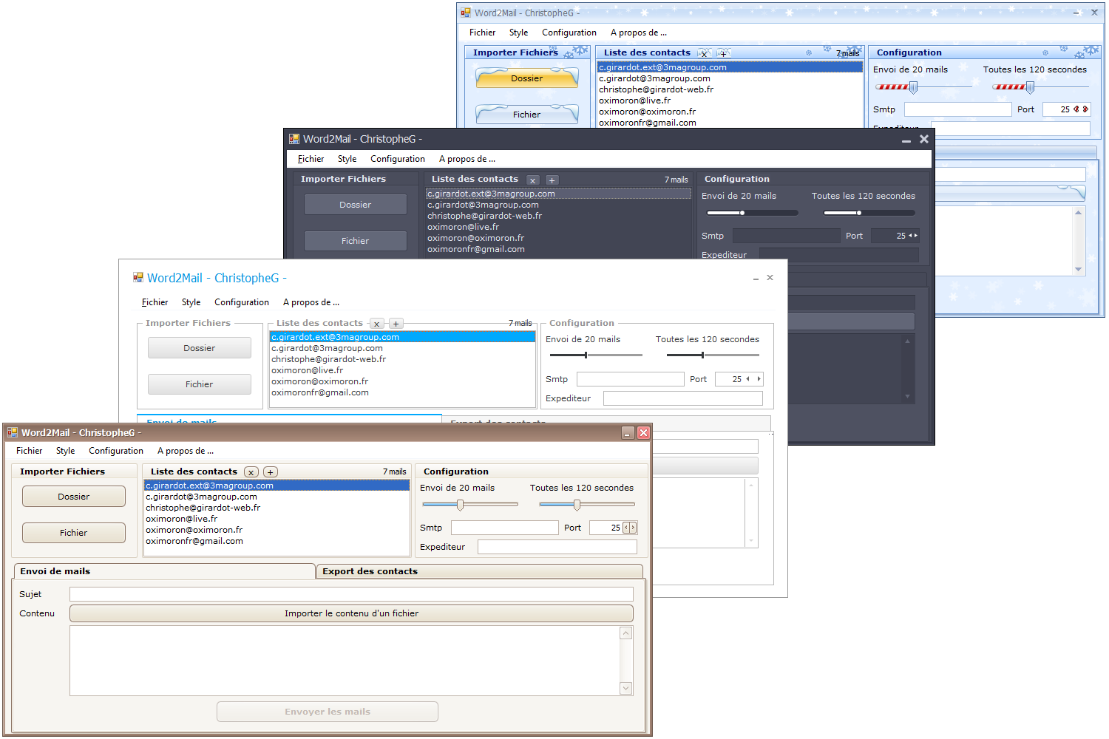This screenshot has width=1109, height=739.
Task: Select oximoron@live.fr in white window
Action: [x=402, y=370]
